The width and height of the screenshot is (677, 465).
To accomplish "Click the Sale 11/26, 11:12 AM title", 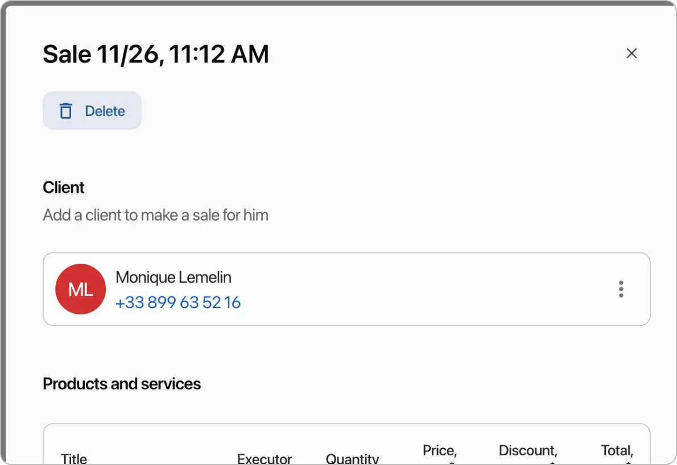I will coord(156,53).
